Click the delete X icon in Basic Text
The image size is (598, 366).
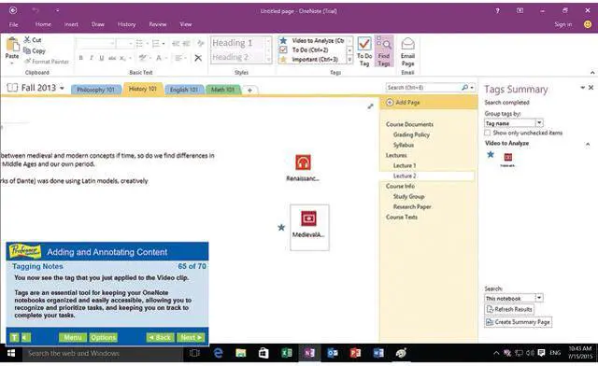pos(198,58)
